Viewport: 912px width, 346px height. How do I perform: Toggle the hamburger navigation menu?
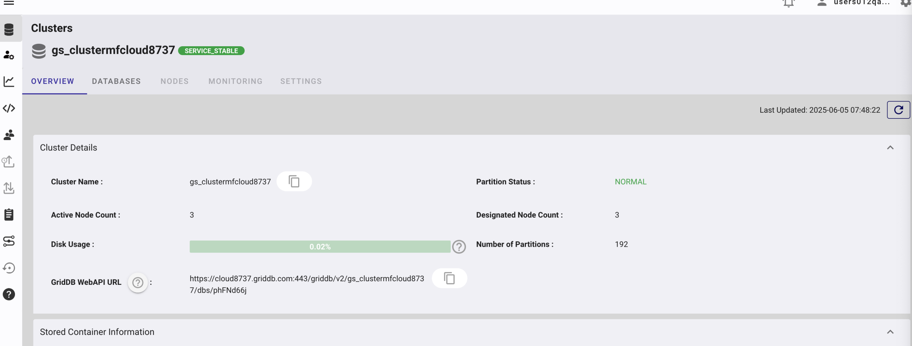[9, 3]
